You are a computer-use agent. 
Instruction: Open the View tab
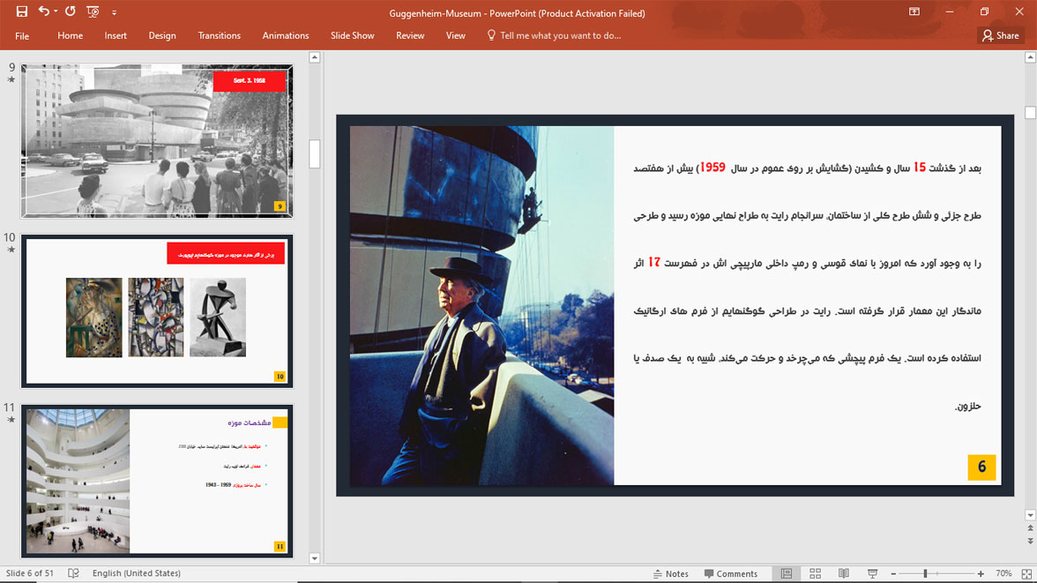coord(456,36)
